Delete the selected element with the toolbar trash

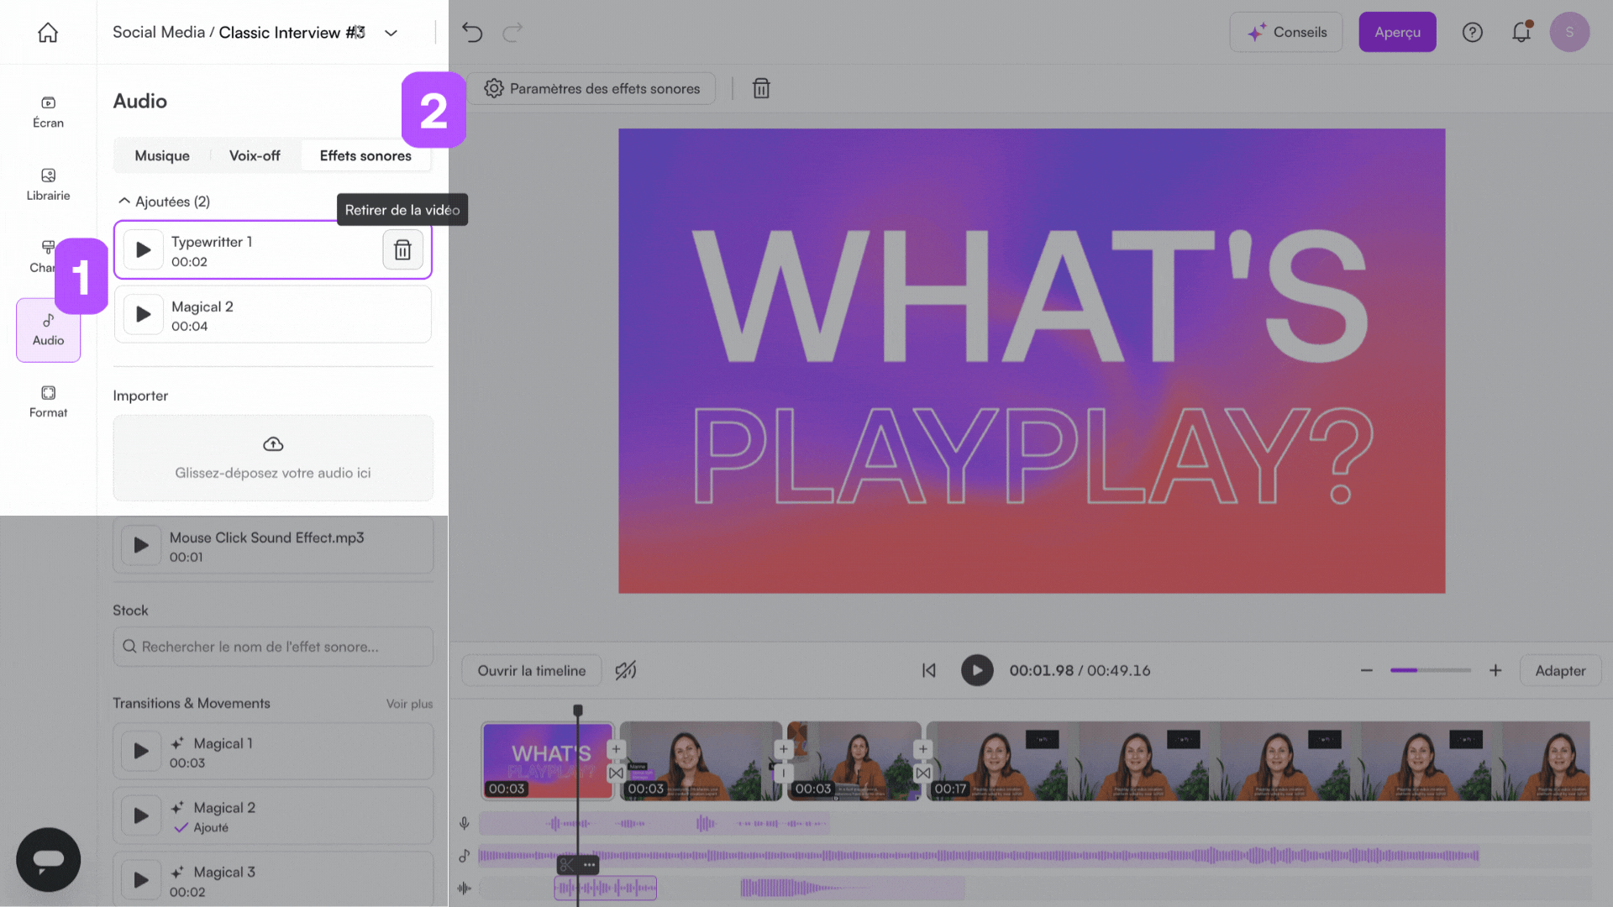761,88
